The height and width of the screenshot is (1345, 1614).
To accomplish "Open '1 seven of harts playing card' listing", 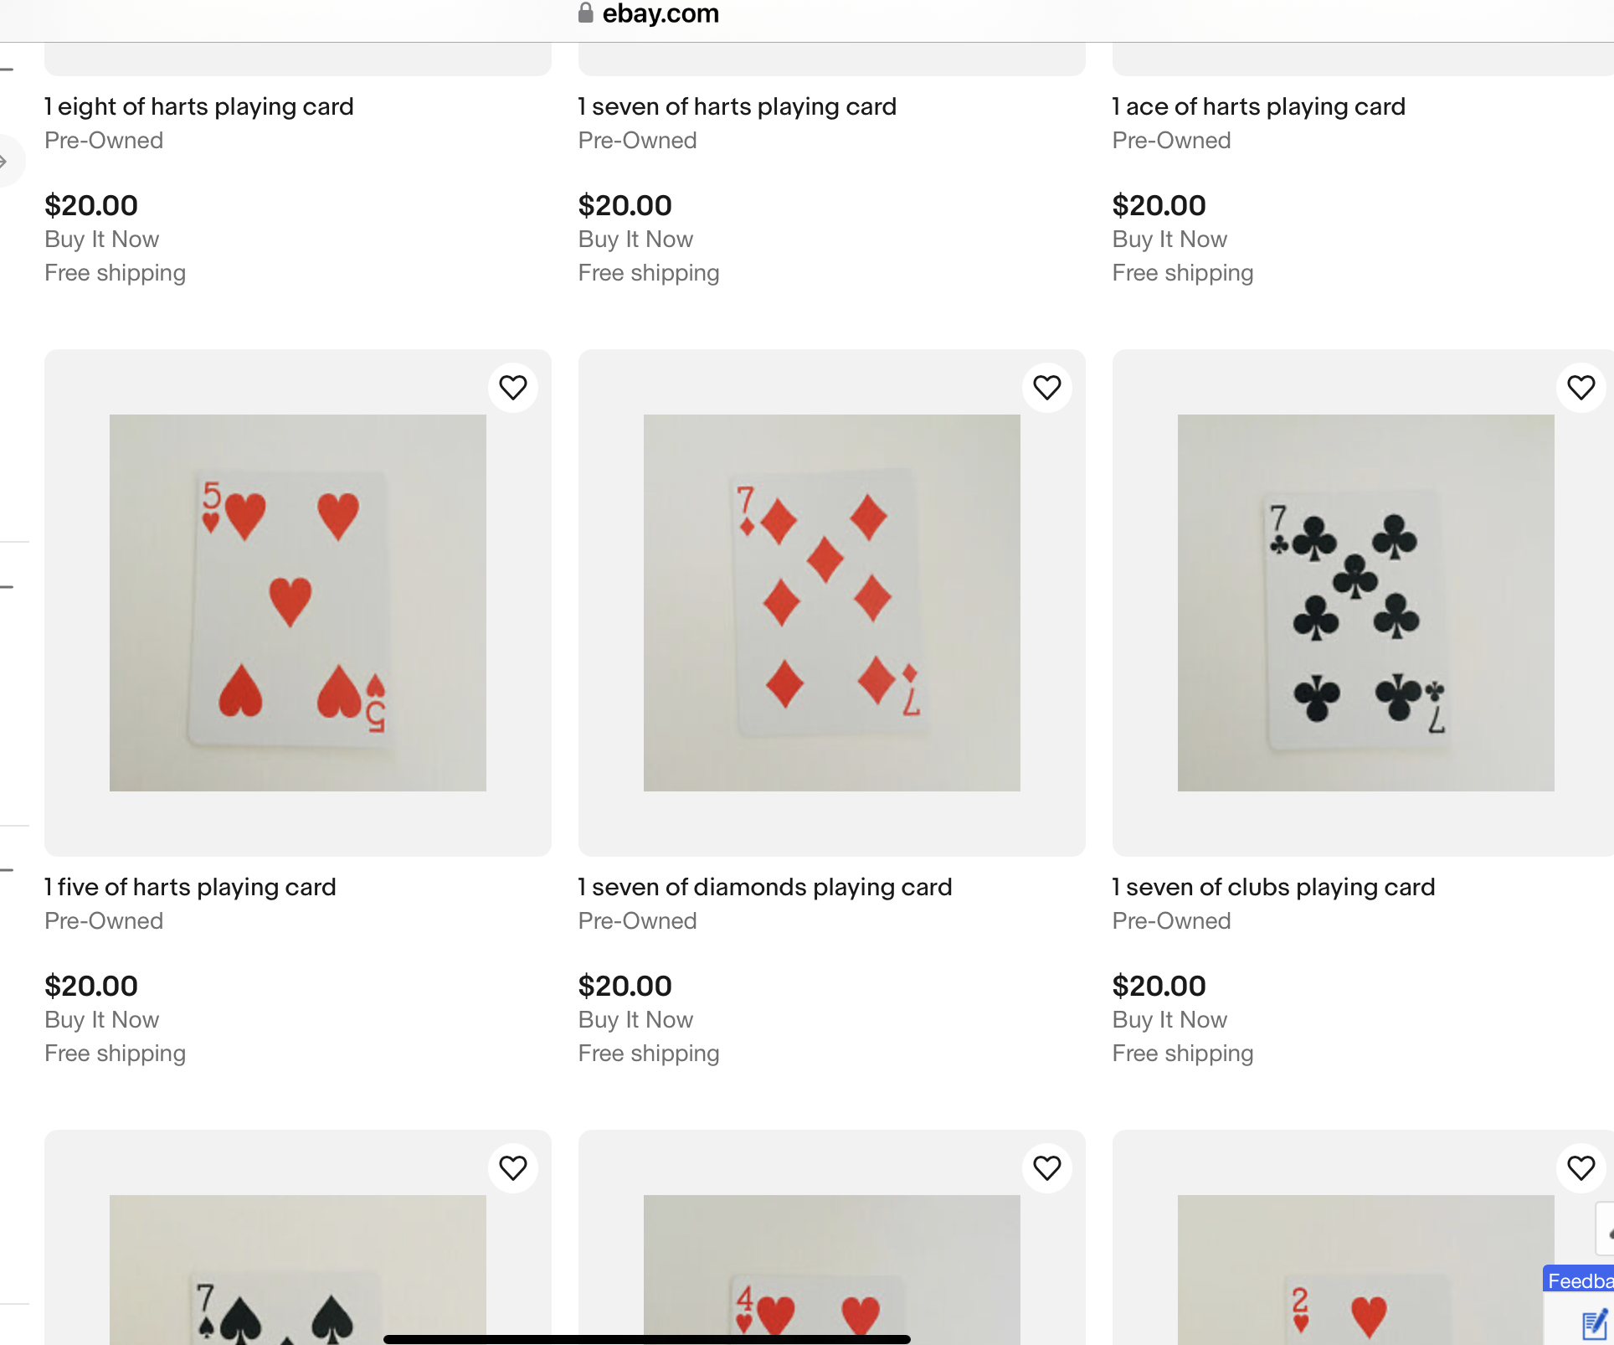I will [x=737, y=106].
